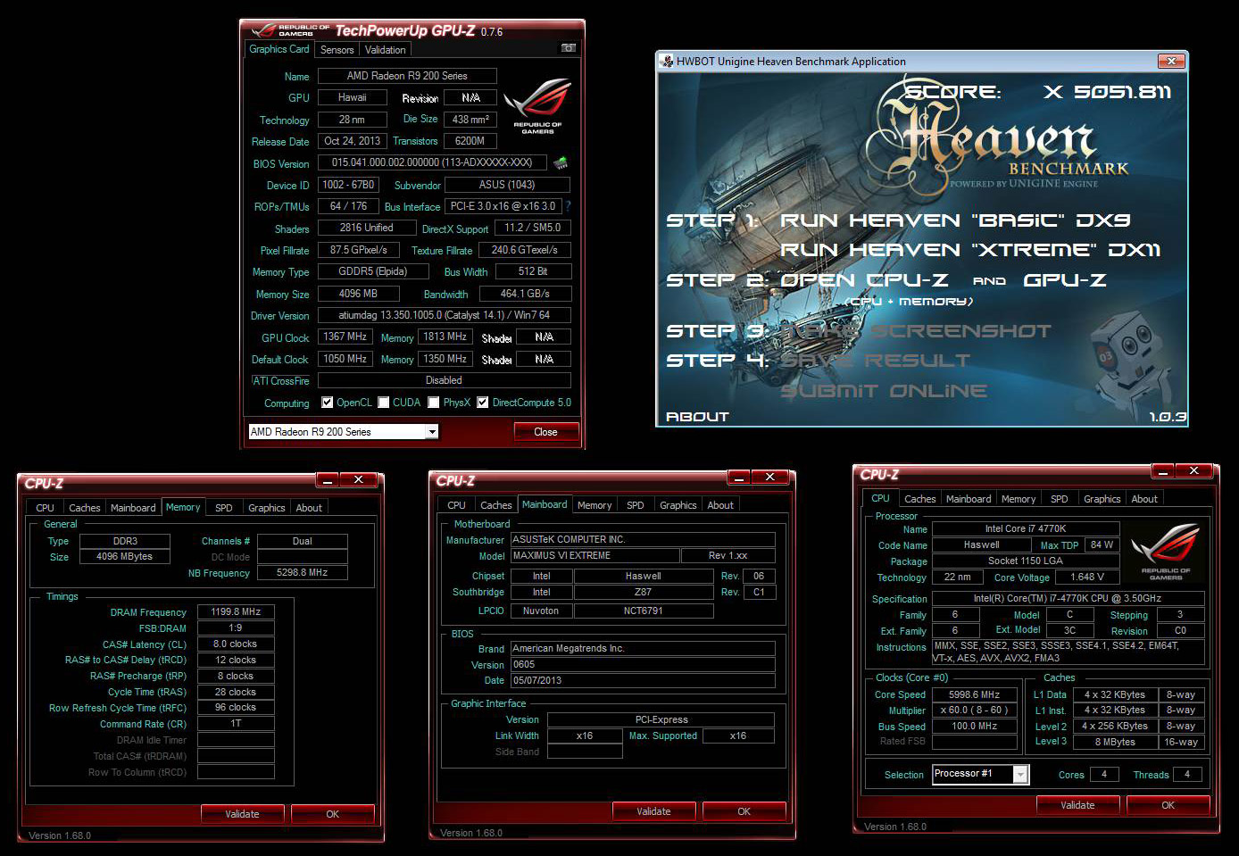Click Save Result in HWBOT step 4
1239x856 pixels.
pyautogui.click(x=875, y=361)
